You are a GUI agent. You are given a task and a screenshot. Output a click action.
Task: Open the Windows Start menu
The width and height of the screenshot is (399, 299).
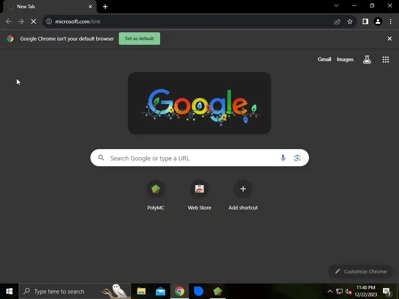(9, 291)
